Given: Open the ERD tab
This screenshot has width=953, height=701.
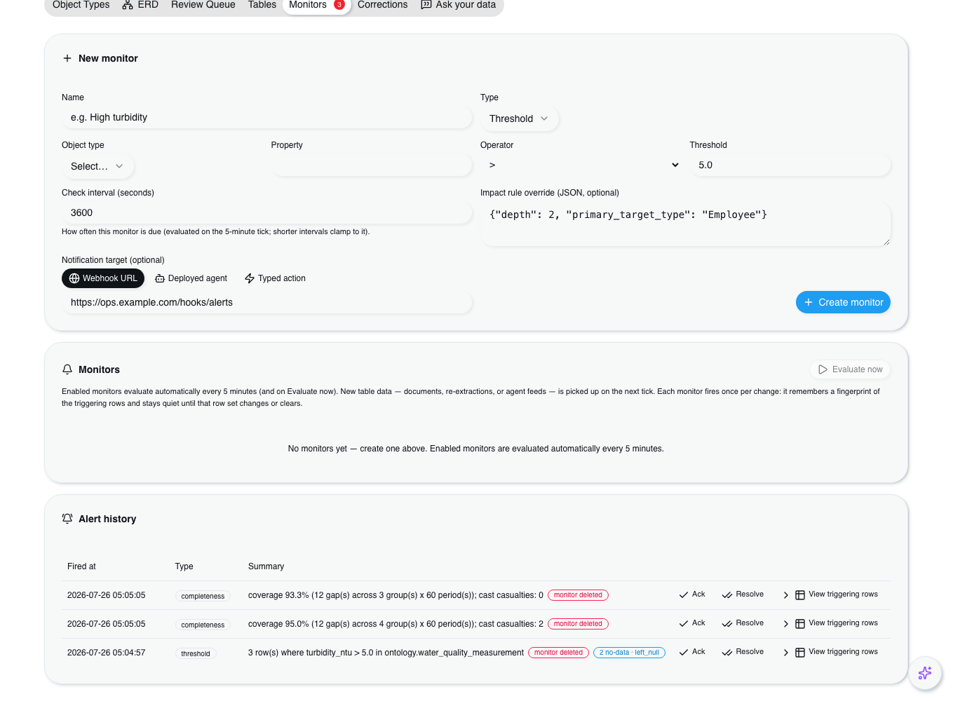Looking at the screenshot, I should click(x=140, y=5).
